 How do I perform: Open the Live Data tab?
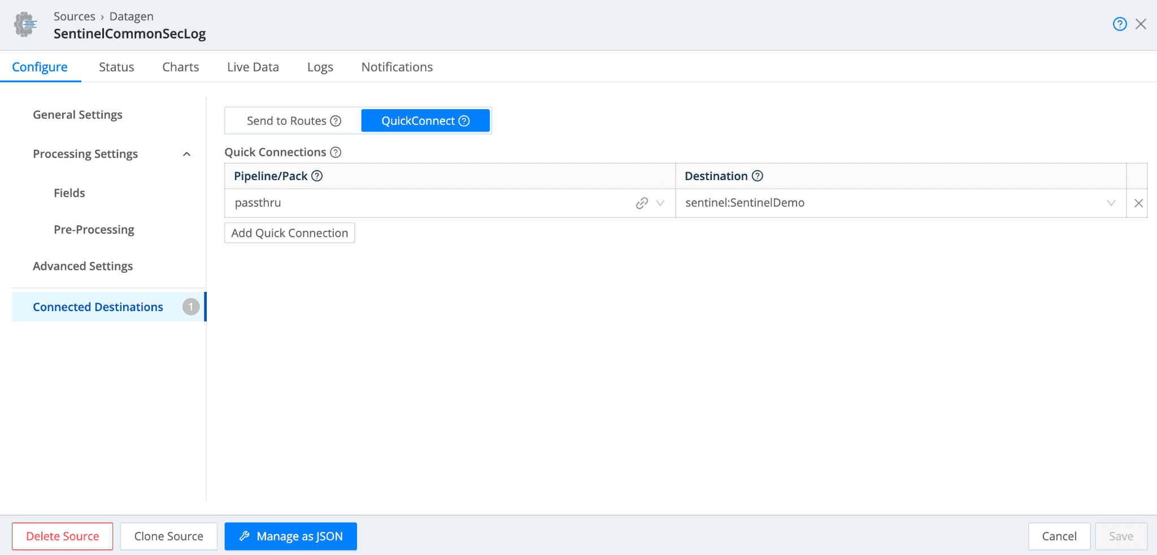point(253,67)
